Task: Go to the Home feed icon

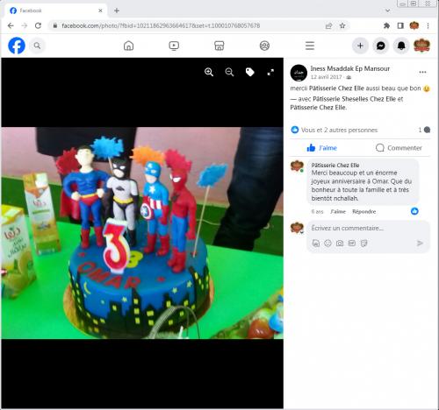Action: point(128,46)
